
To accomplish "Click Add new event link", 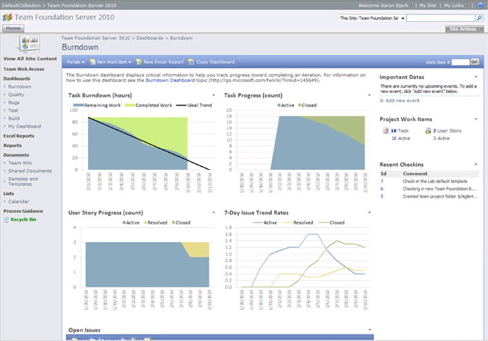I will pyautogui.click(x=402, y=100).
